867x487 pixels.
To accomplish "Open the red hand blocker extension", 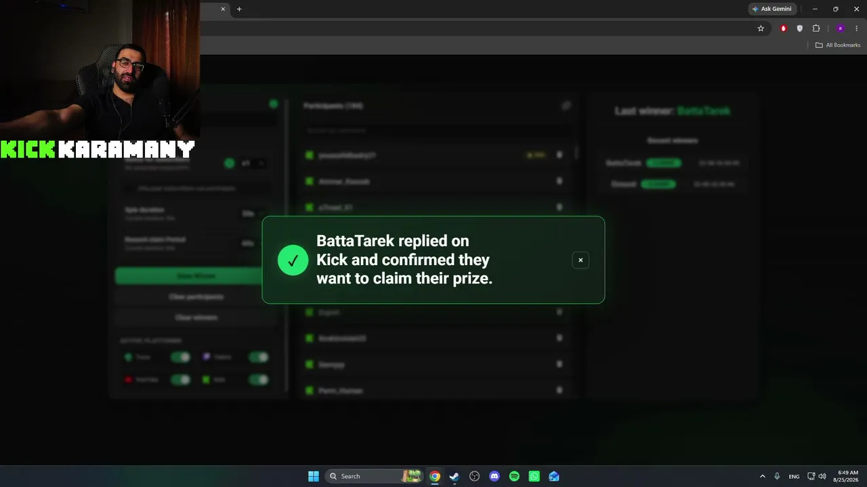I will (784, 28).
